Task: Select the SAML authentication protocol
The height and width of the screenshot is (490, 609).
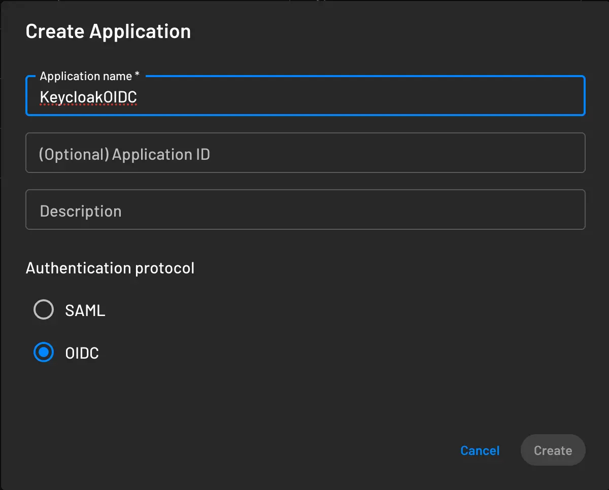Action: (x=44, y=309)
